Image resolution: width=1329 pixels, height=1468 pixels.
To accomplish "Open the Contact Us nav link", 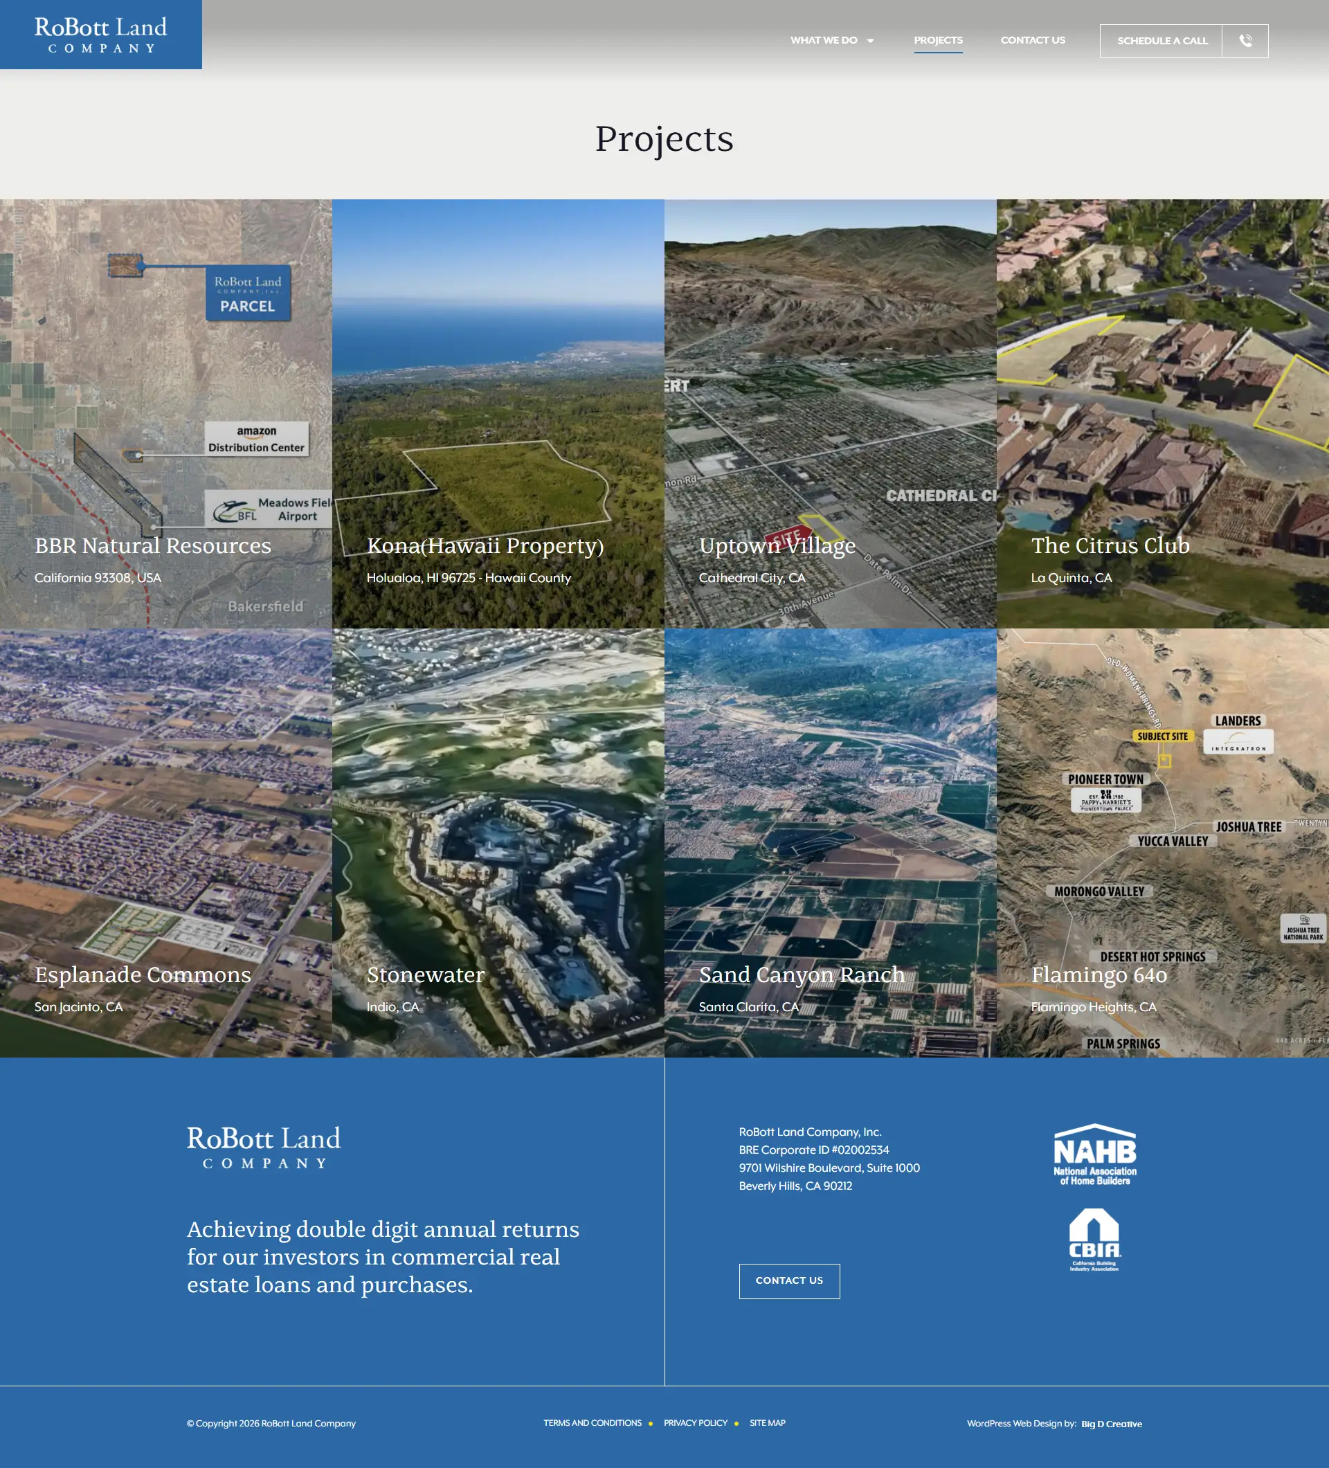I will point(1033,40).
